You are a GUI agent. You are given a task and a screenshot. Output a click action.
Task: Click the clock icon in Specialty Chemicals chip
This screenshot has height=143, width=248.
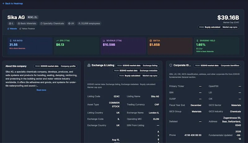pyautogui.click(x=42, y=23)
